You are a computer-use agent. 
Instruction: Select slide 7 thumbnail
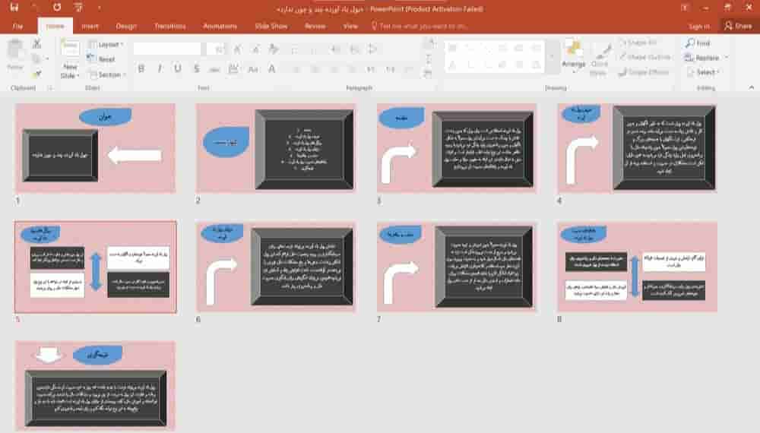tap(457, 267)
